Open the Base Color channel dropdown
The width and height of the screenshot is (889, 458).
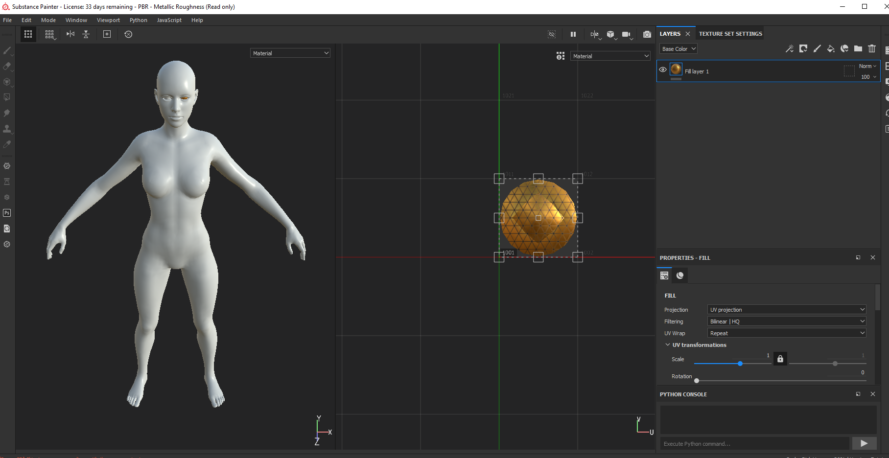678,49
